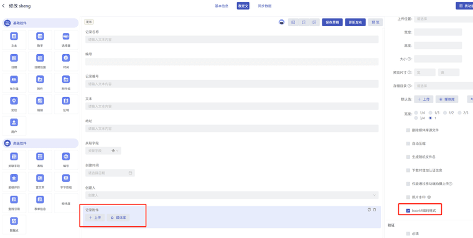Check 删除媒体库源文件 checkbox
Image resolution: width=473 pixels, height=238 pixels.
pyautogui.click(x=408, y=130)
